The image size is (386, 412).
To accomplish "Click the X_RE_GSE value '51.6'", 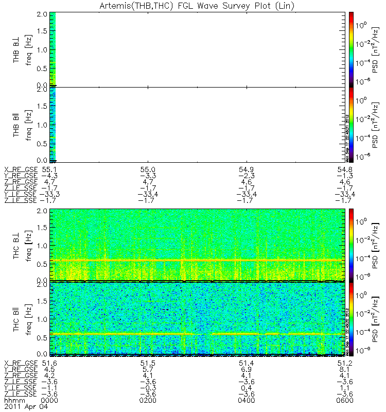I will coord(49,363).
